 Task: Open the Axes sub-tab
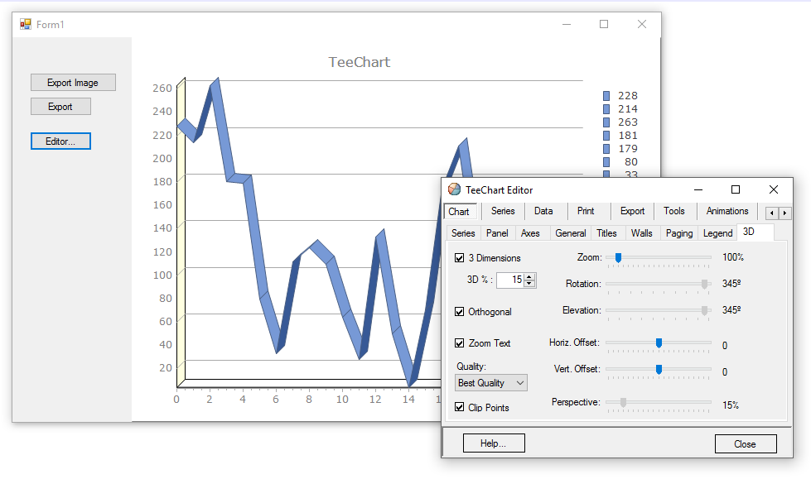tap(530, 233)
